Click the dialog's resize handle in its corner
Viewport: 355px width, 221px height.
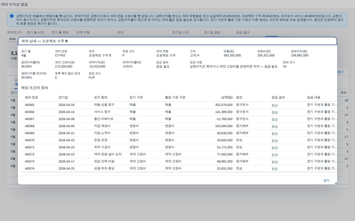click(x=335, y=183)
